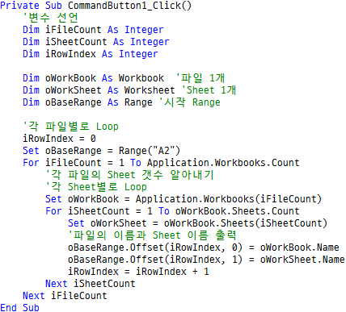Click the 'For iFileCount = 1 To' line
346x312 pixels.
pyautogui.click(x=161, y=163)
